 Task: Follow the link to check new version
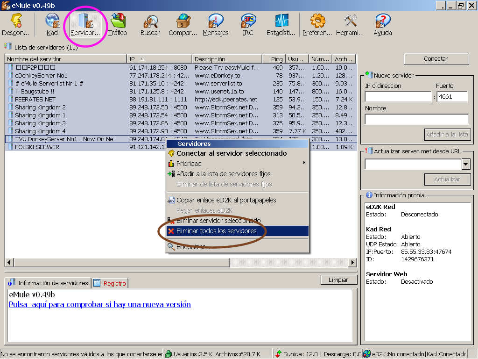coord(100,304)
